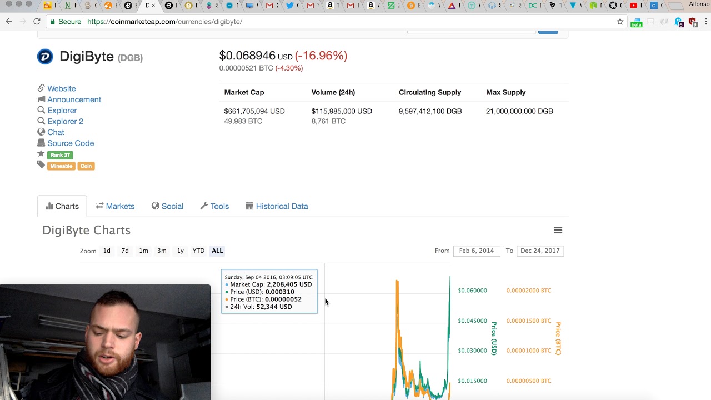This screenshot has width=711, height=400.
Task: Switch to the Social tab
Action: click(167, 206)
